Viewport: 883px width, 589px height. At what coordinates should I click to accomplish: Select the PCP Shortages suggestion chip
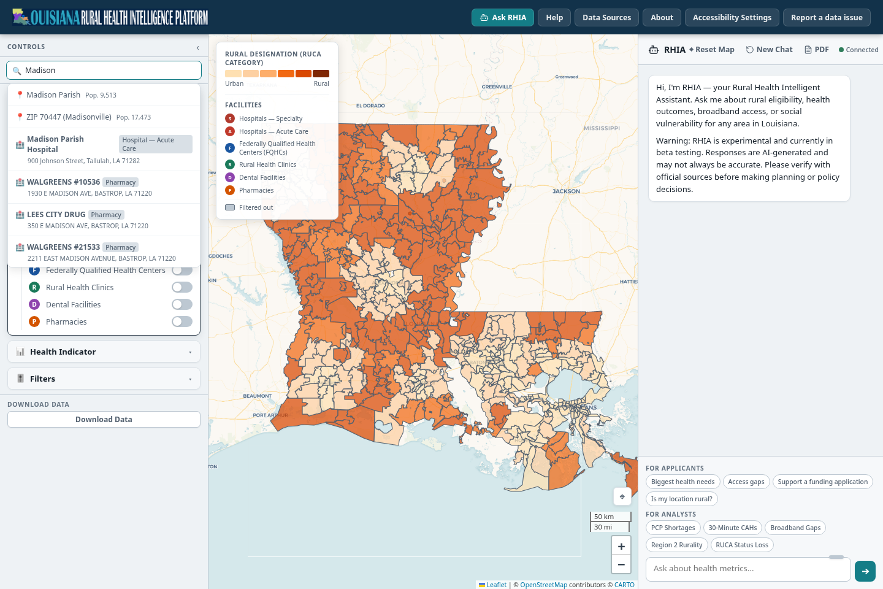pos(673,528)
